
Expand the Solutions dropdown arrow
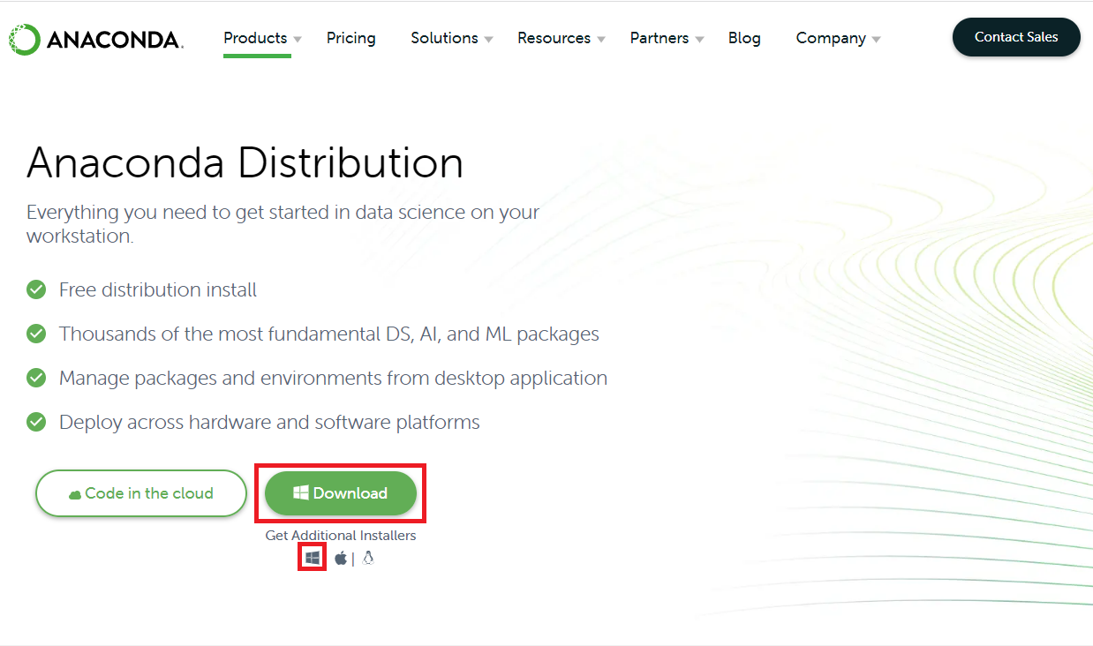(488, 40)
